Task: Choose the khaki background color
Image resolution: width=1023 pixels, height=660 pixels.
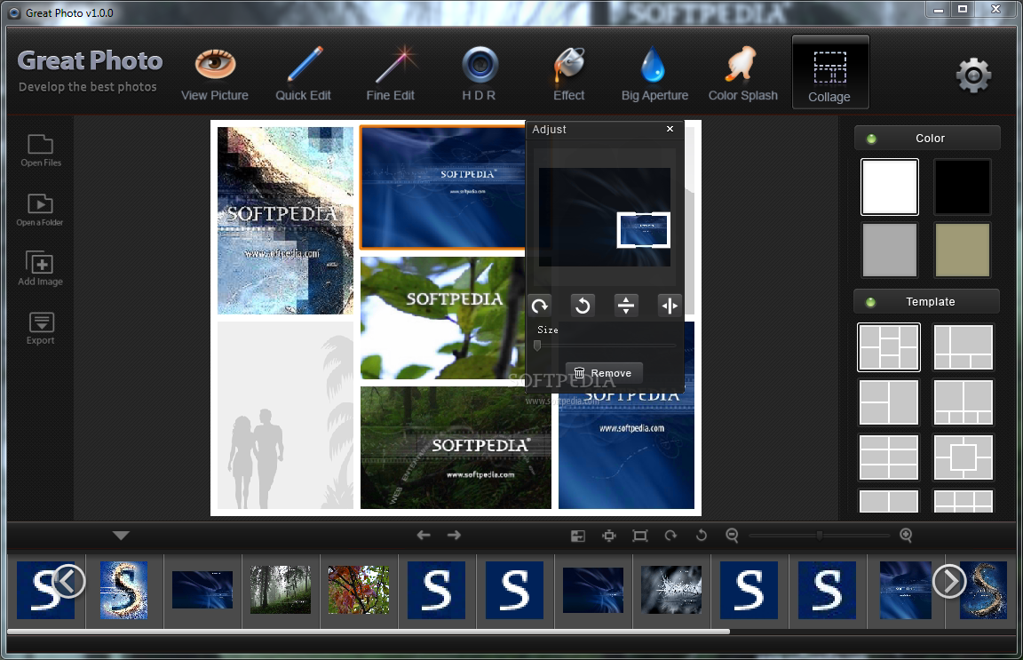Action: coord(963,250)
